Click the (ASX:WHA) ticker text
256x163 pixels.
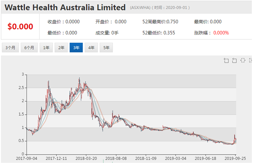pos(140,8)
